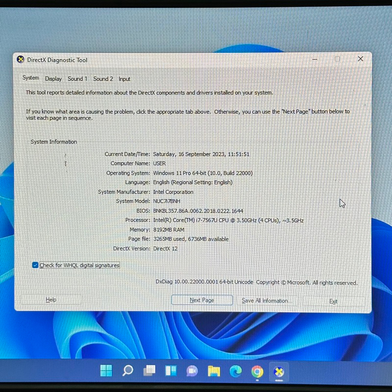Click page file 3265MB used value
Screen dimensions: 392x392
click(x=191, y=239)
